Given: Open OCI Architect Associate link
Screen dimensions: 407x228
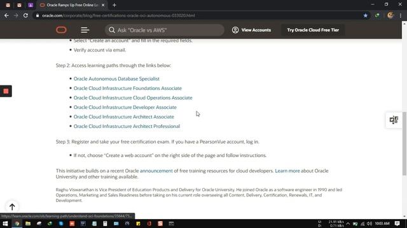Looking at the screenshot, I should point(123,117).
